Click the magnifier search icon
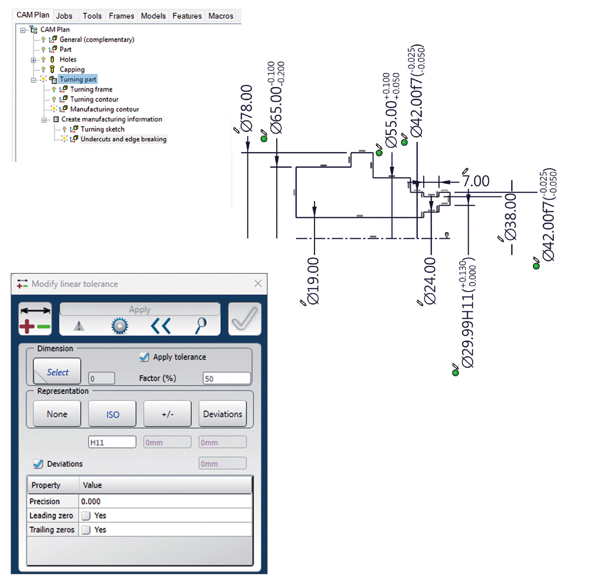Viewport: 596px width, 584px height. coord(201,325)
